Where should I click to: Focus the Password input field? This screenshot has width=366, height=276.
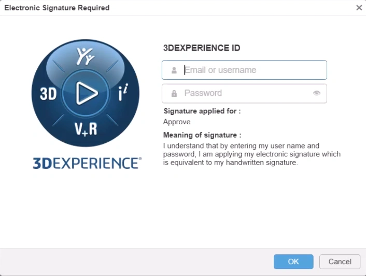click(244, 93)
